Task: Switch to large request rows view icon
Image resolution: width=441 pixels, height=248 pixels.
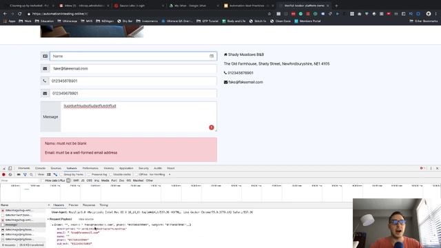Action: point(49,174)
